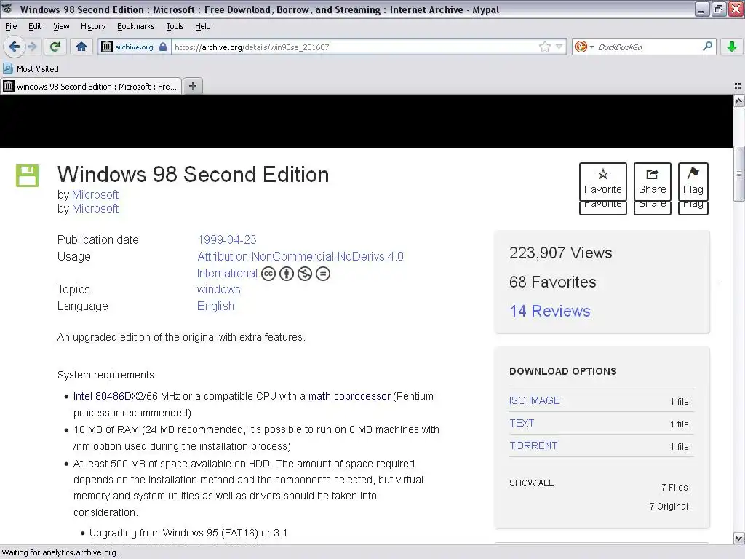
Task: Click the vertical scrollbar thumb
Action: pyautogui.click(x=739, y=174)
